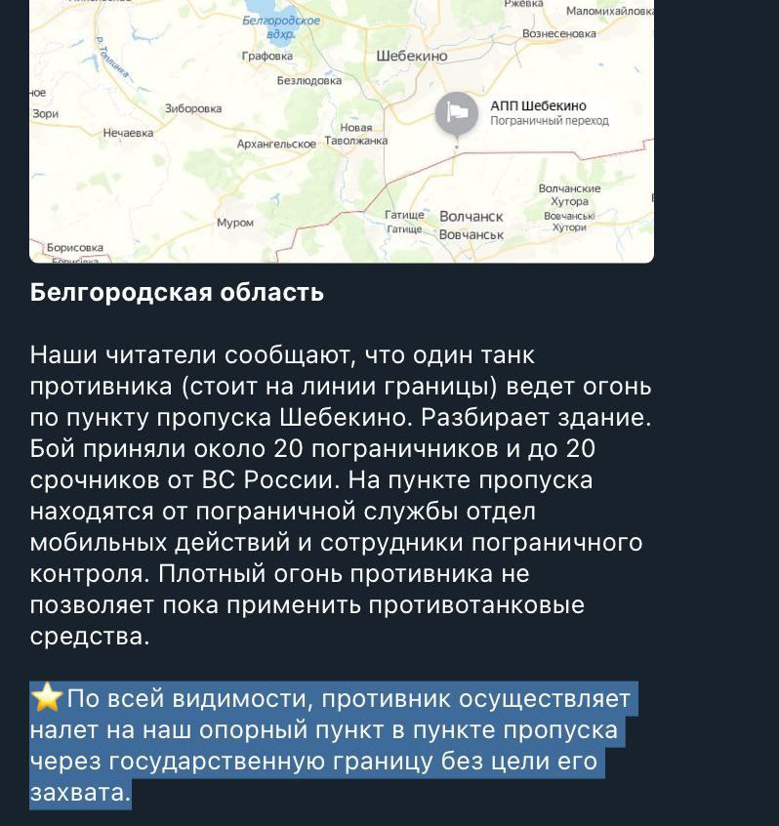The width and height of the screenshot is (779, 826).
Task: Click the Архангельское label on the map
Action: click(x=276, y=144)
